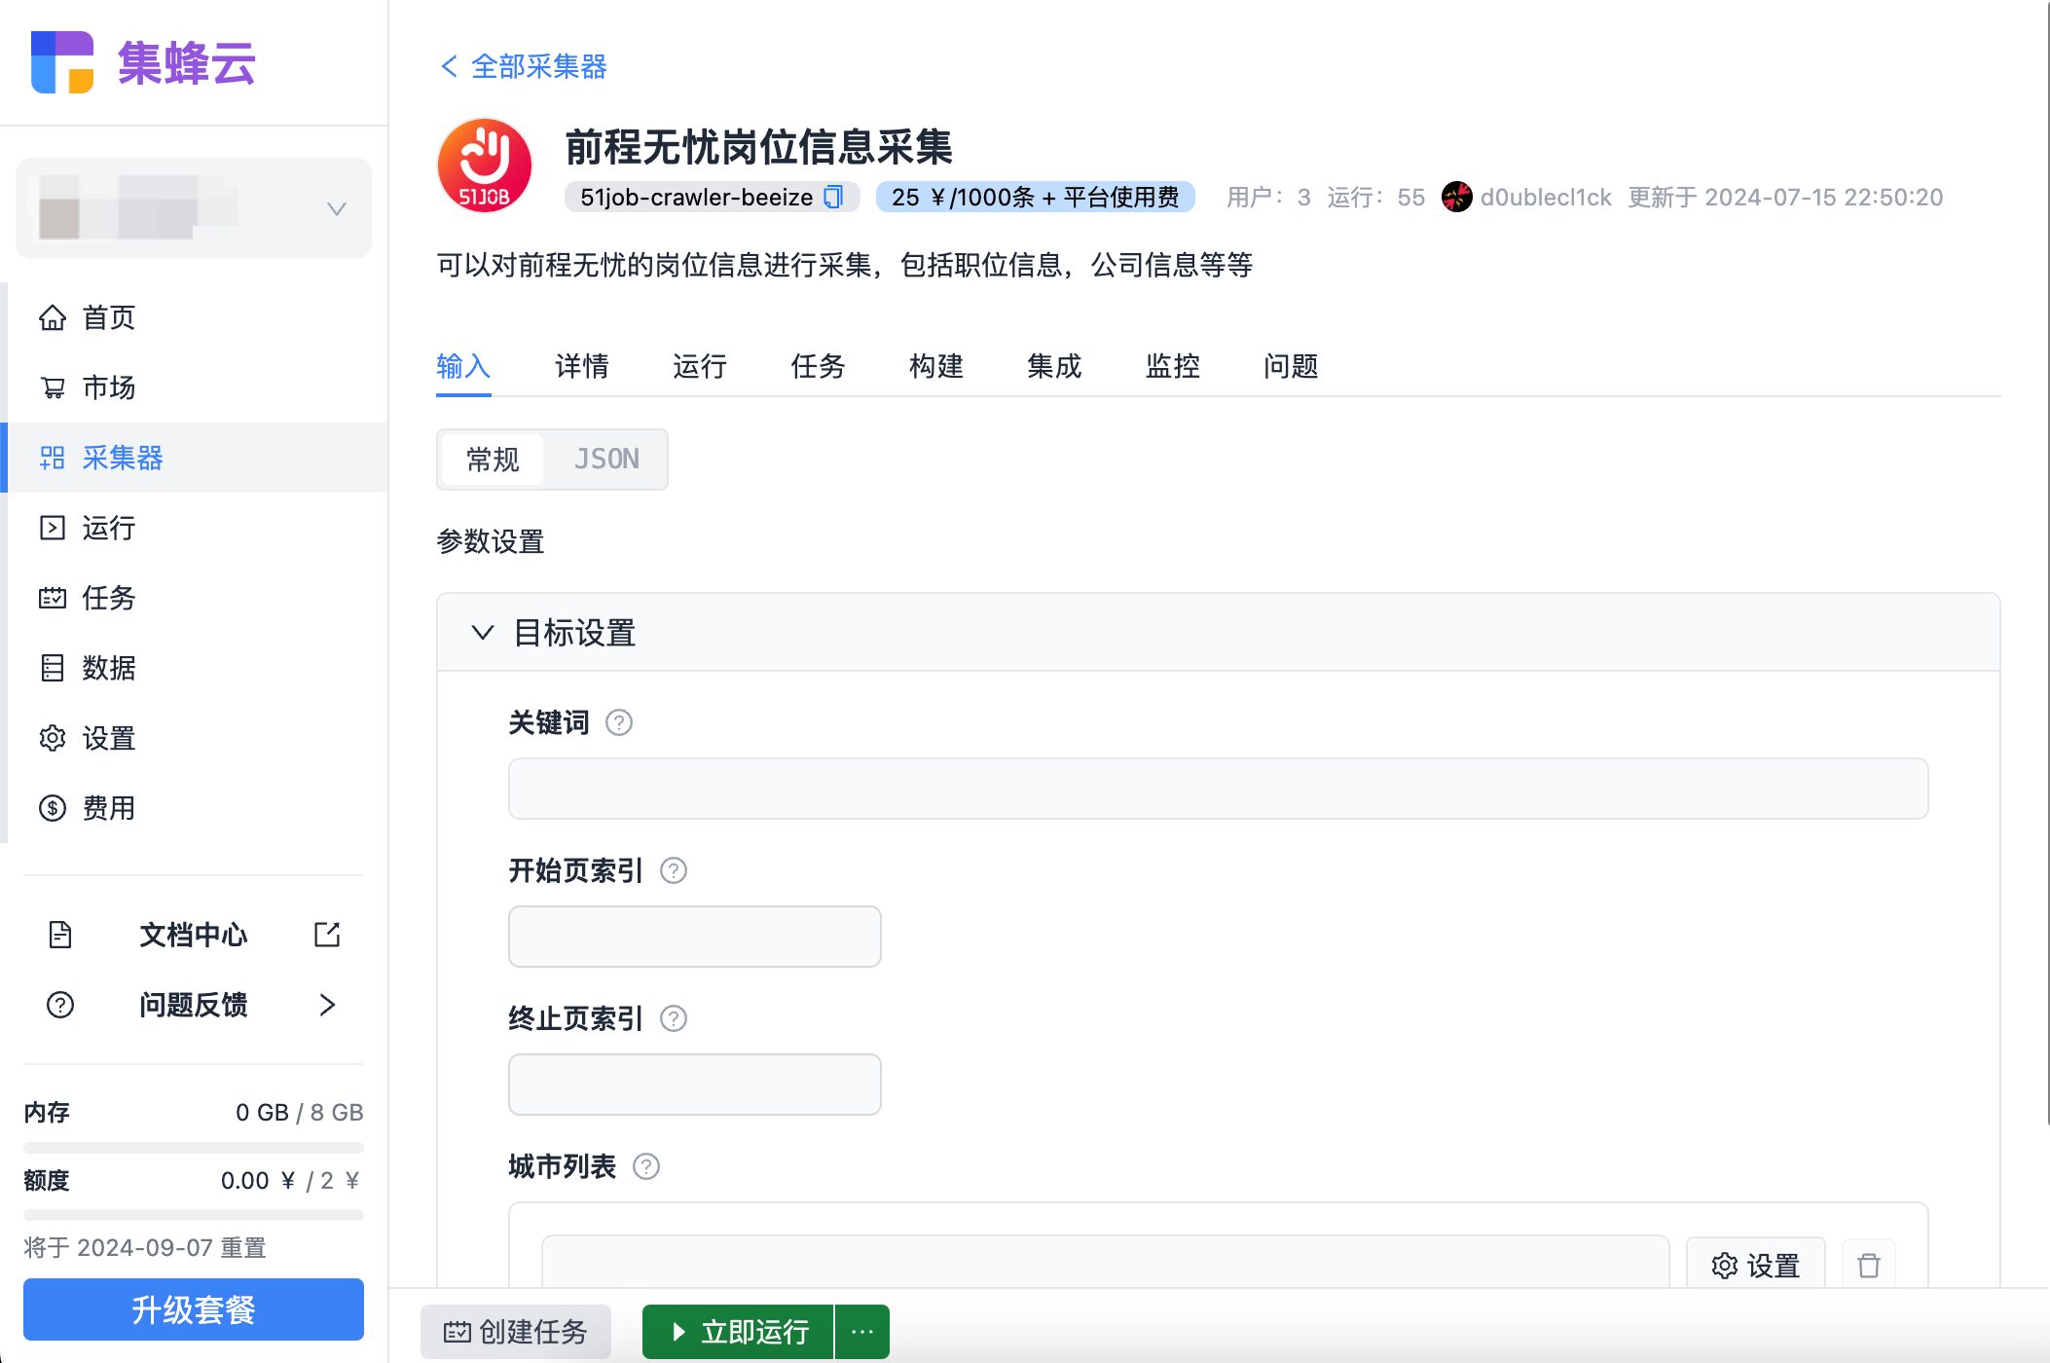Focus the 开始页索引 input field
The image size is (2050, 1363).
click(695, 937)
